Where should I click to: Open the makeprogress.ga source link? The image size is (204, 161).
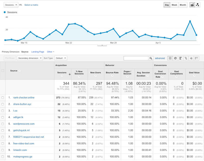click(x=23, y=157)
